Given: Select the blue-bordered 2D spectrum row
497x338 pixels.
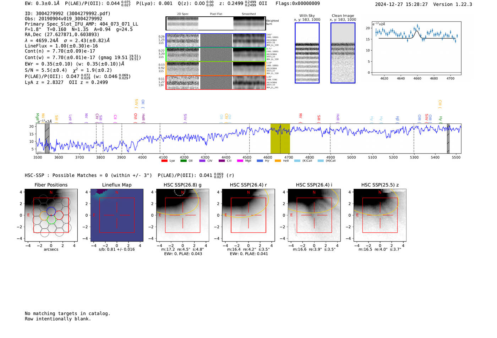Looking at the screenshot, I should [215, 40].
